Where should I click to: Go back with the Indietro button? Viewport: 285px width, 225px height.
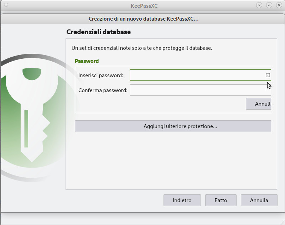[x=182, y=200]
